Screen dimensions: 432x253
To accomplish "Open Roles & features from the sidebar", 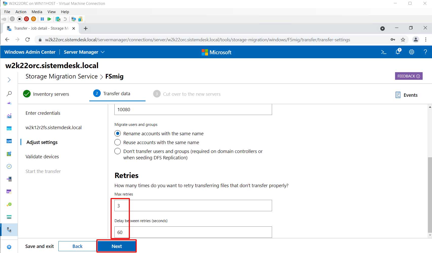I will point(9,179).
